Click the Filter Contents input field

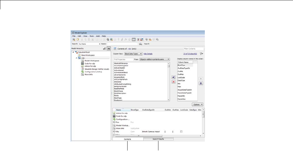point(194,49)
